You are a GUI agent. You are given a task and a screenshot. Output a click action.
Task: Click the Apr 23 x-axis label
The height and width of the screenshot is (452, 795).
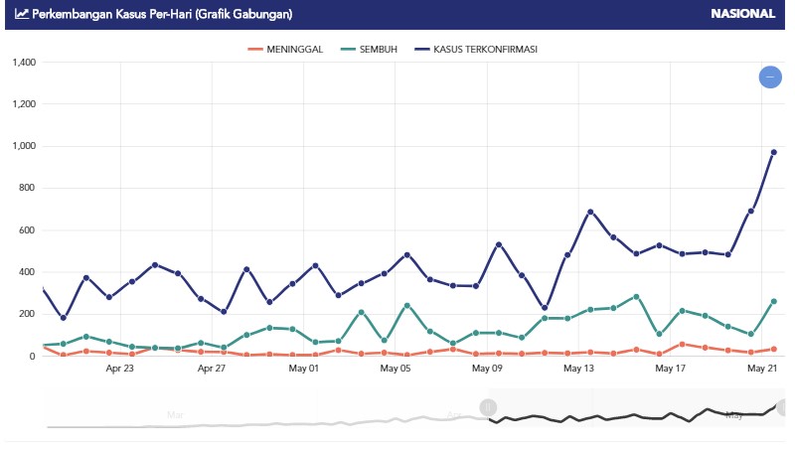[119, 369]
